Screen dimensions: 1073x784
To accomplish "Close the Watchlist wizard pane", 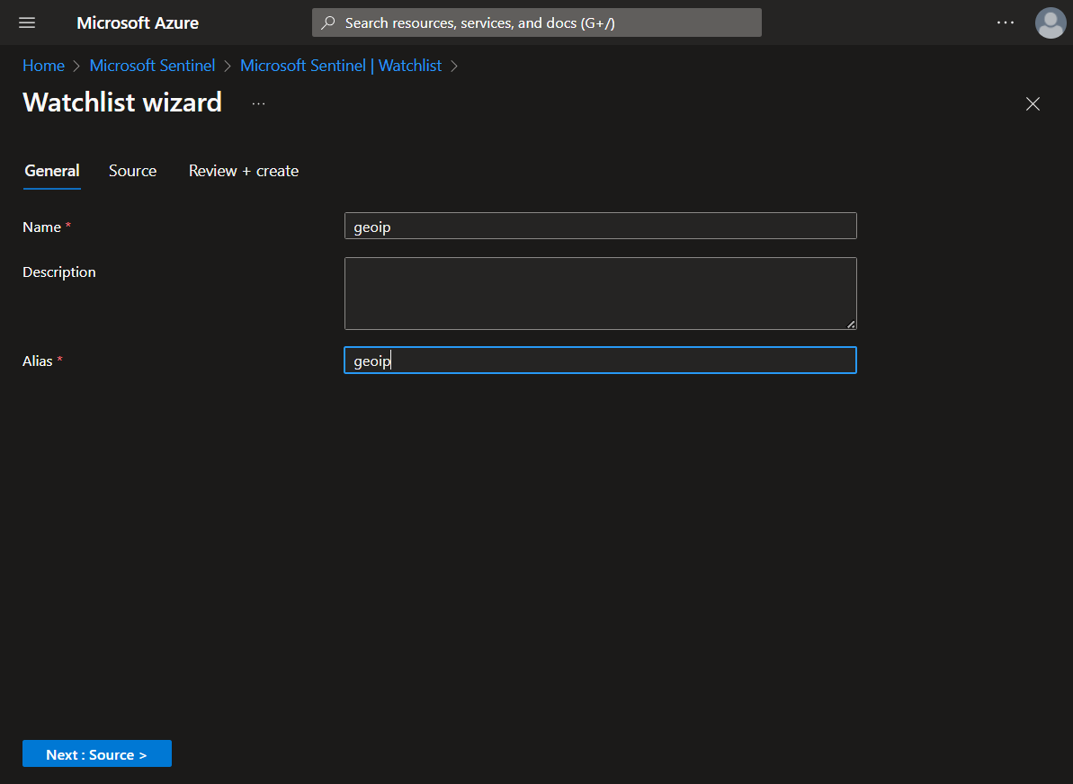I will point(1033,104).
